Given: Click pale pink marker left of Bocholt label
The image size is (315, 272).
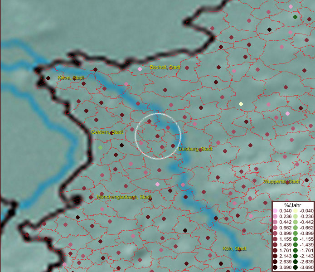Looking at the screenshot, I should tap(140, 69).
